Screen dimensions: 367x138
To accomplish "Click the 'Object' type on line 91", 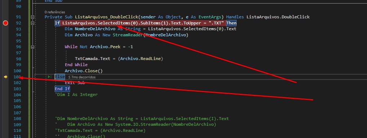I will tap(173, 17).
